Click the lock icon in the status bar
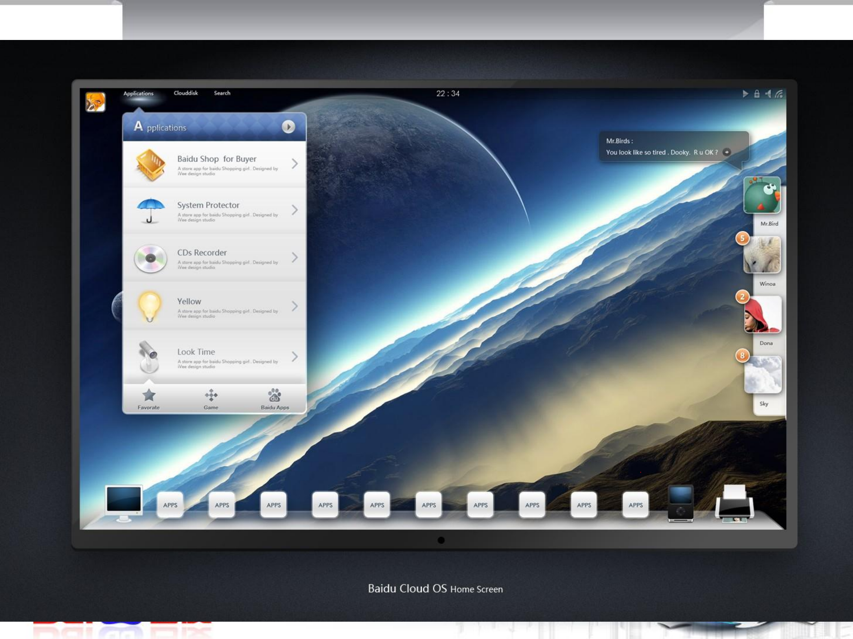 tap(757, 94)
